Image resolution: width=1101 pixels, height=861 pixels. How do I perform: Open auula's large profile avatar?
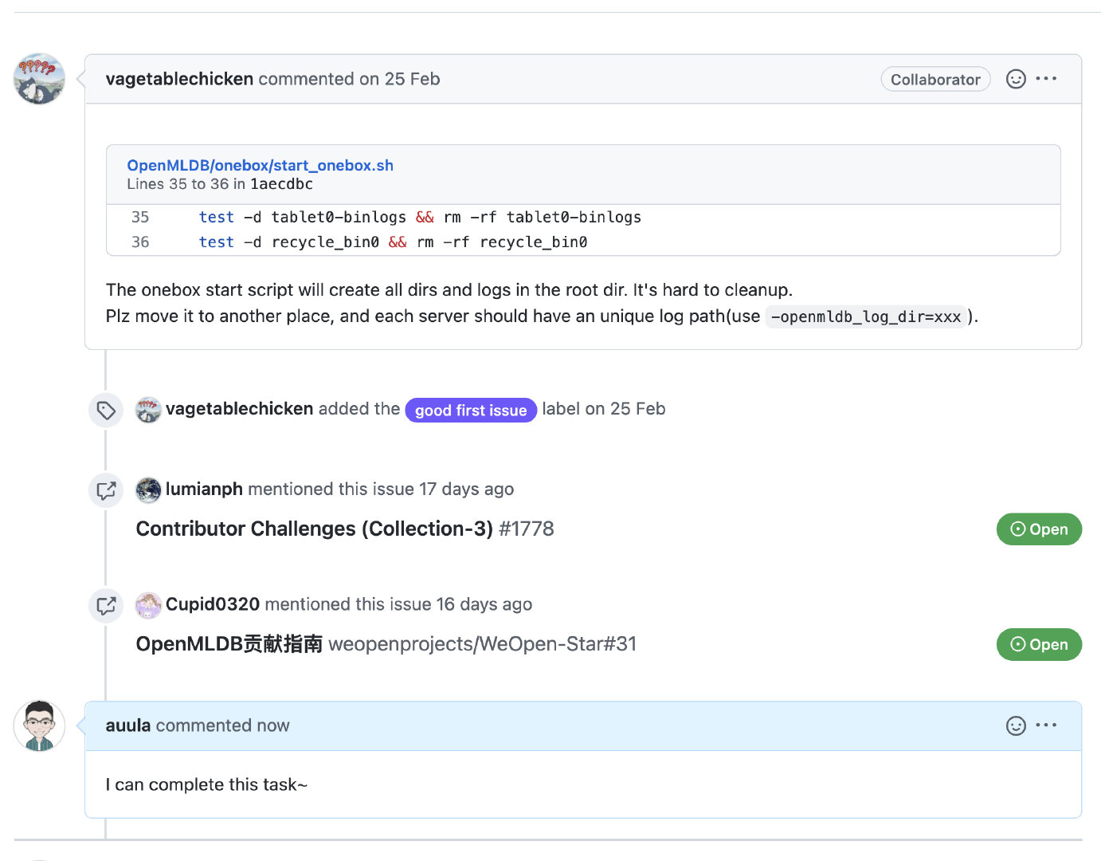[39, 725]
